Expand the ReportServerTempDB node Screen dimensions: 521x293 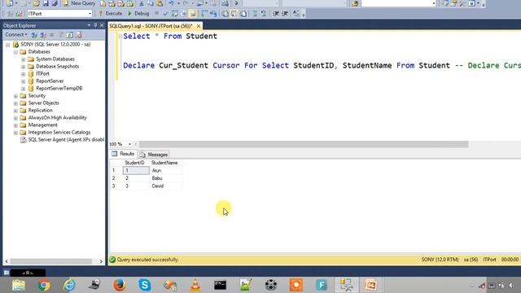pos(24,89)
